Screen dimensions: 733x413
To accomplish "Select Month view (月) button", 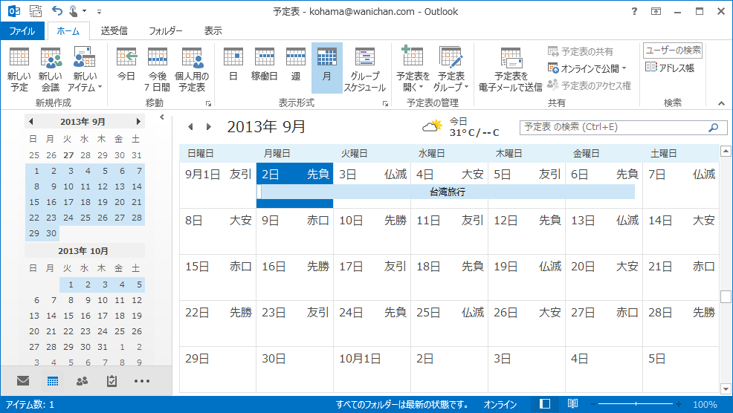I will (327, 68).
